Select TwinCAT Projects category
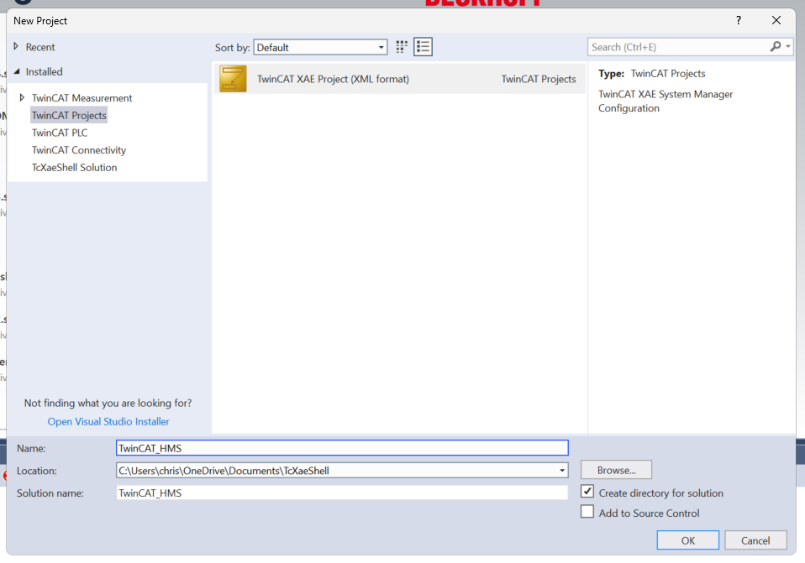Image resolution: width=805 pixels, height=563 pixels. pyautogui.click(x=69, y=116)
